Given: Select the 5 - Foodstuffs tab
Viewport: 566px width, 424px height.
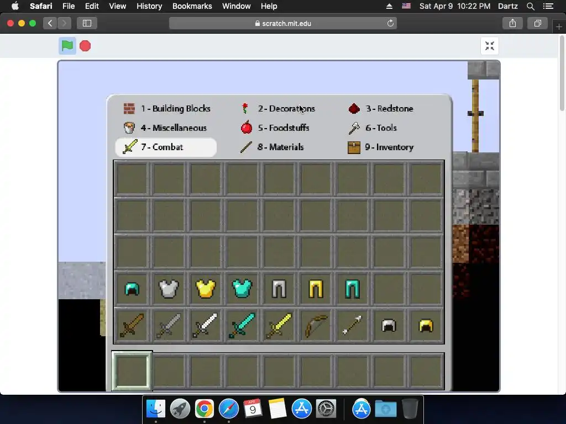Looking at the screenshot, I should tap(275, 128).
